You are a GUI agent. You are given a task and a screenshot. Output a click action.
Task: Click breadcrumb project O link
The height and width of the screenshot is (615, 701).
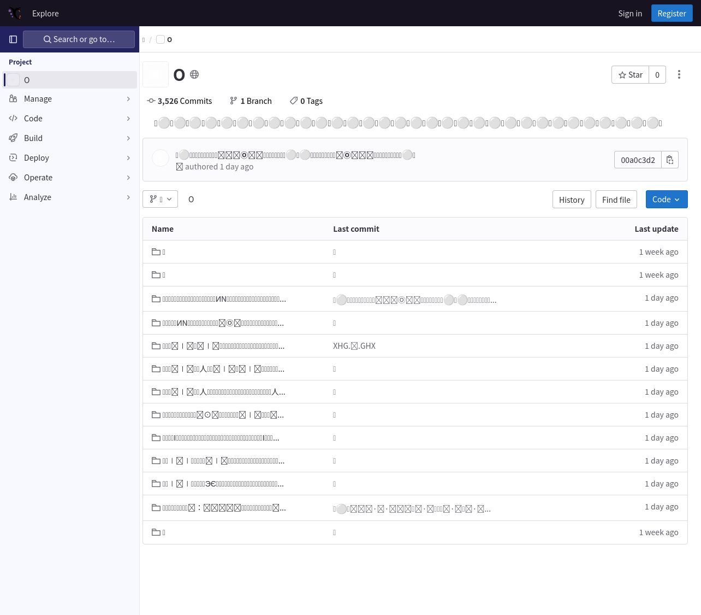(164, 39)
